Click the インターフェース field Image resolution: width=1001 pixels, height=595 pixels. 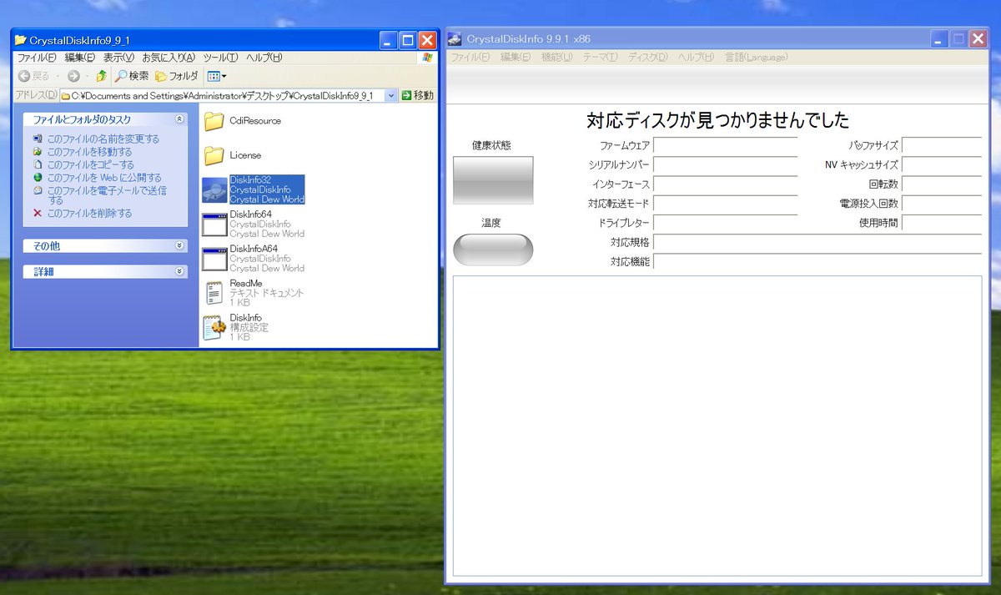coord(725,184)
